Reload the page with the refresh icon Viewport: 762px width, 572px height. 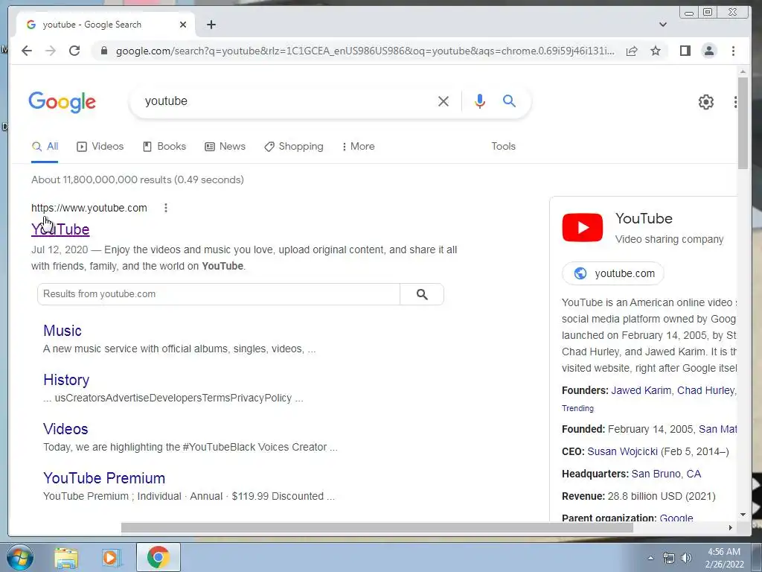click(x=74, y=51)
